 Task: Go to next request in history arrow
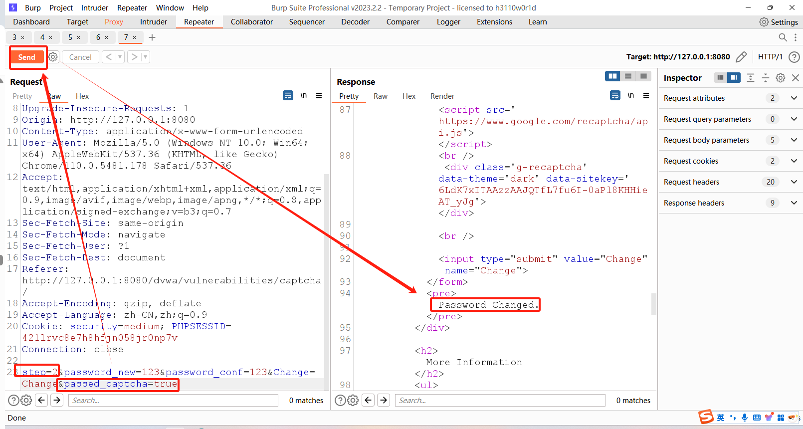click(x=134, y=57)
